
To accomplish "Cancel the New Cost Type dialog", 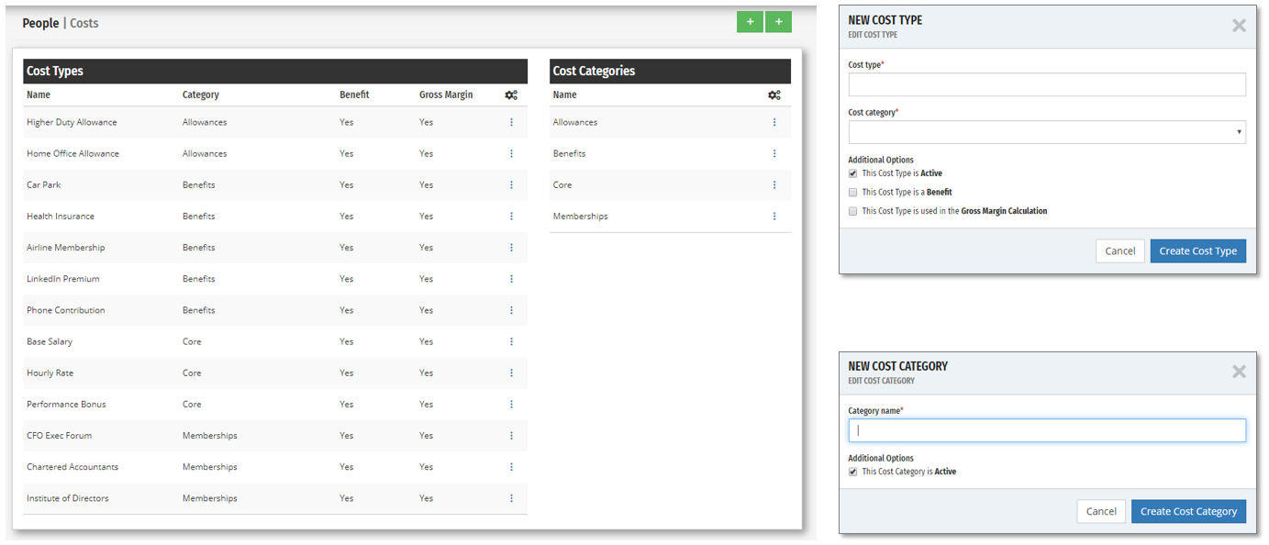I will [1120, 251].
